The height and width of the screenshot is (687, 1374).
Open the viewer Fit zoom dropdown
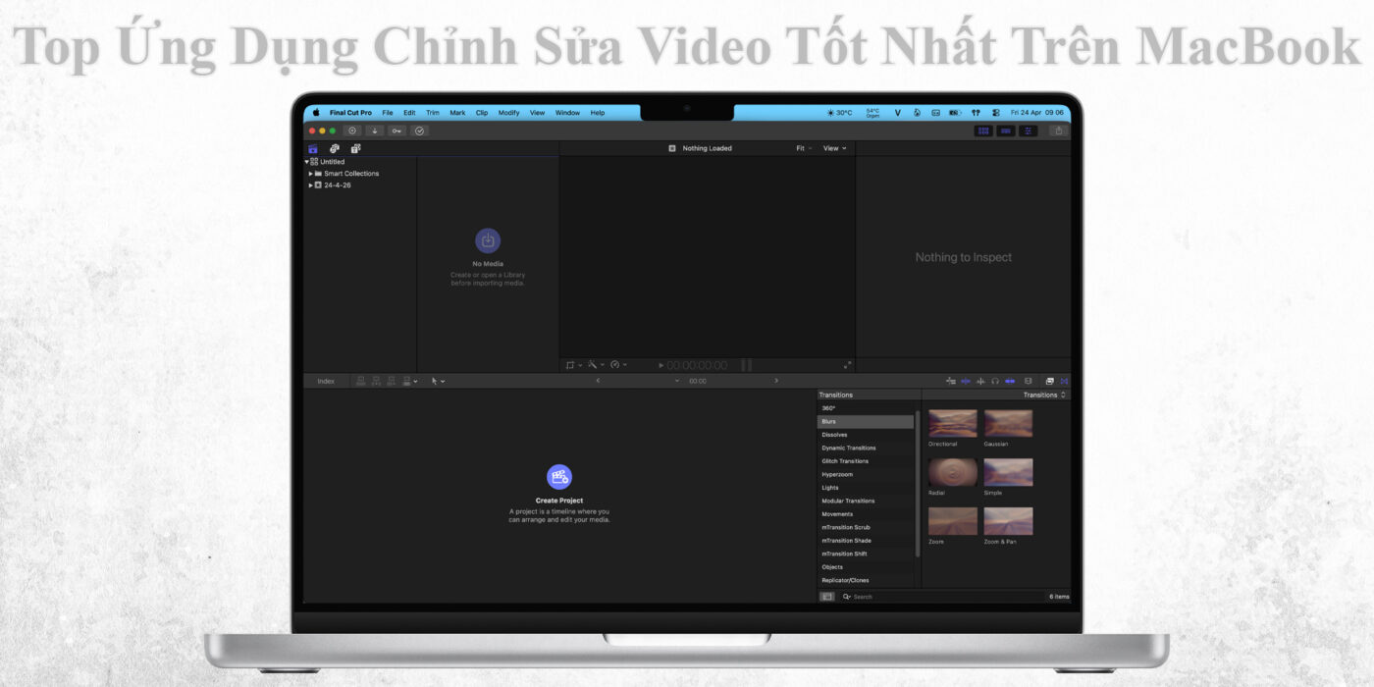804,148
